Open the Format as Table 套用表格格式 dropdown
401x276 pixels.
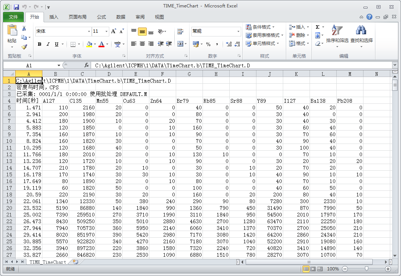coord(265,35)
